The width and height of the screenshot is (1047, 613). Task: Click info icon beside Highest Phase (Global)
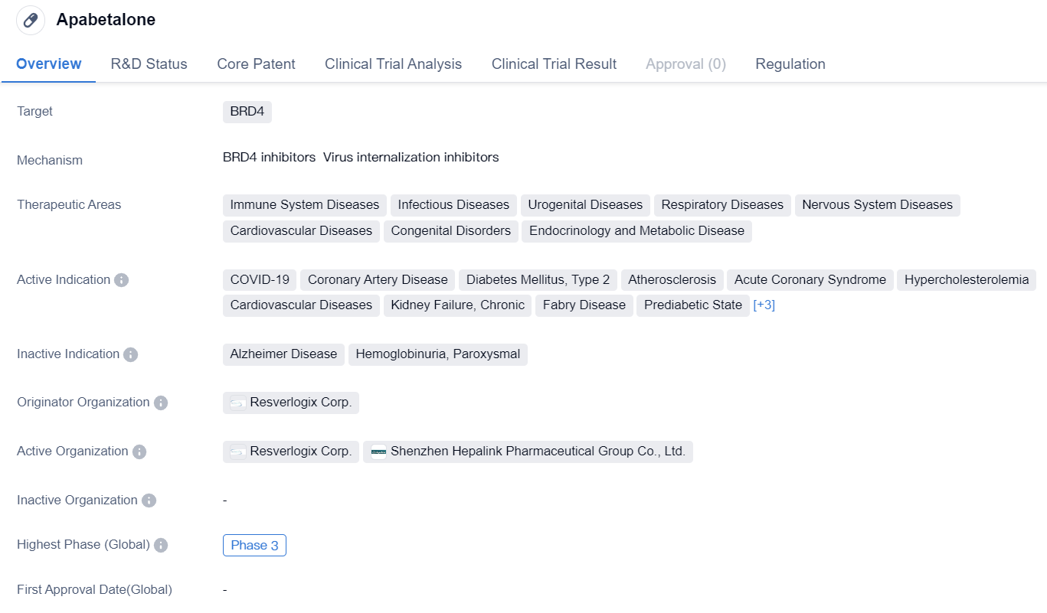pos(161,545)
